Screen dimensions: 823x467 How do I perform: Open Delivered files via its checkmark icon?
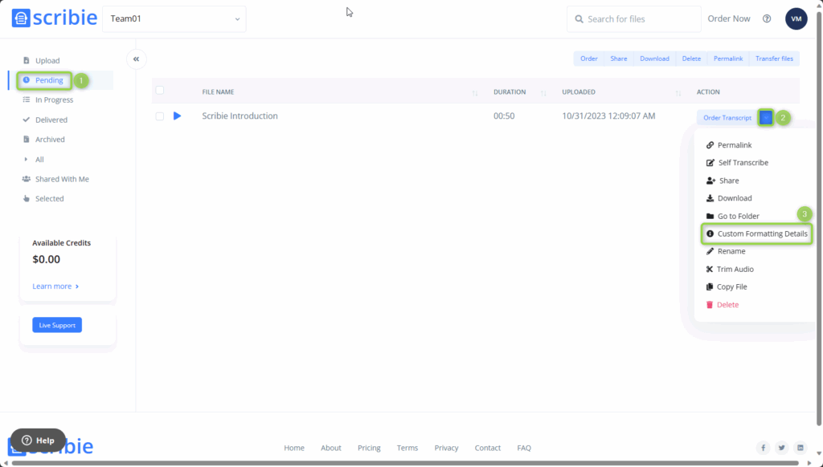[x=27, y=120]
